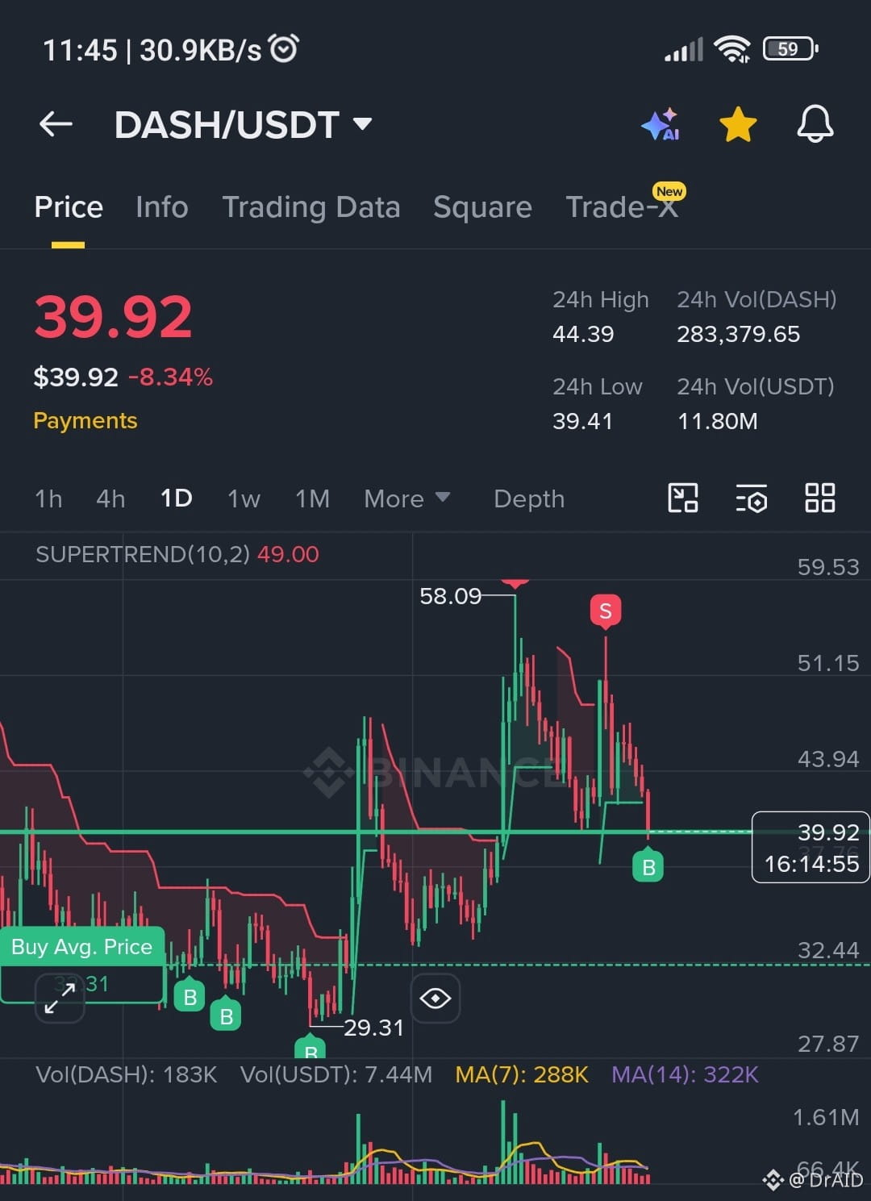Tap the -8.34% change value
The width and height of the screenshot is (871, 1201).
[x=171, y=377]
